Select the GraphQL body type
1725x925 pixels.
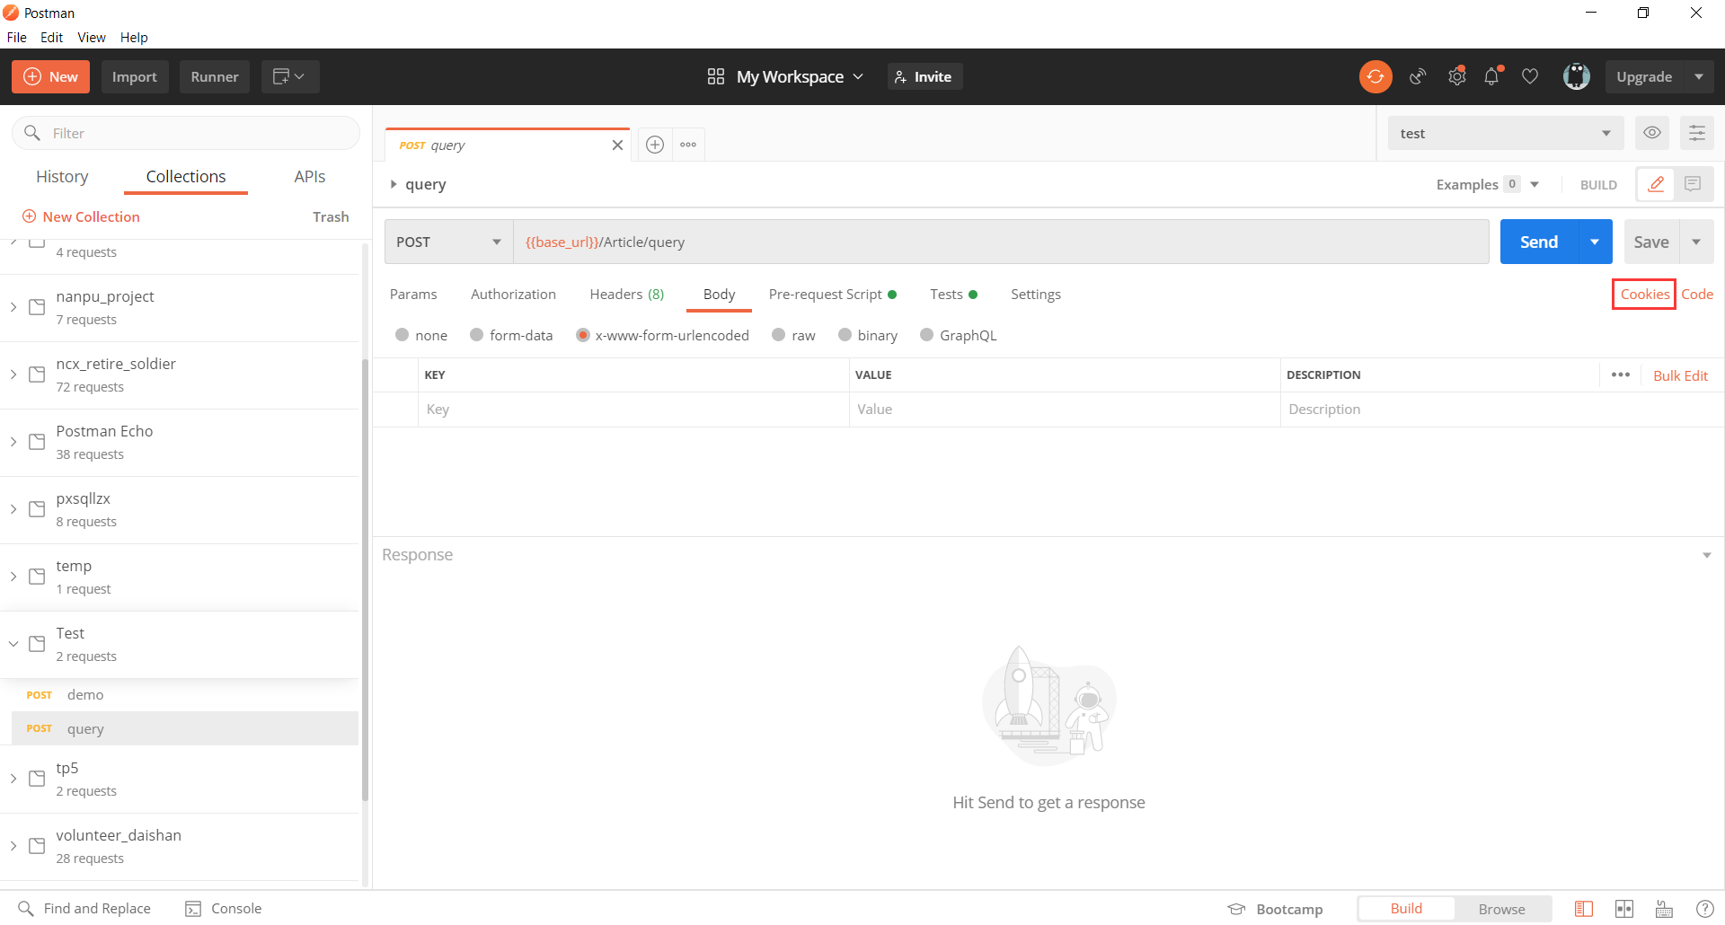(x=926, y=335)
